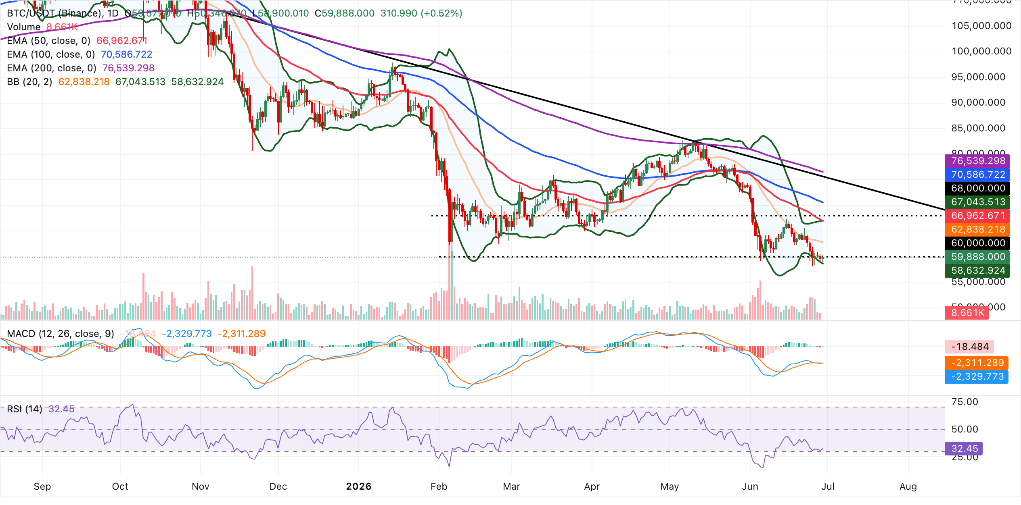Select the black 68,000.000 level label
Screen dimensions: 1021x505
tap(977, 188)
